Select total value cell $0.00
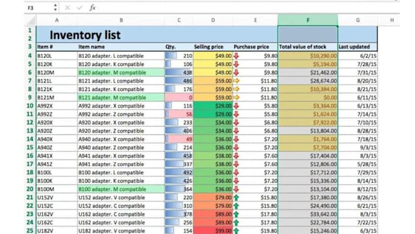Image resolution: width=415 pixels, height=234 pixels. point(308,97)
